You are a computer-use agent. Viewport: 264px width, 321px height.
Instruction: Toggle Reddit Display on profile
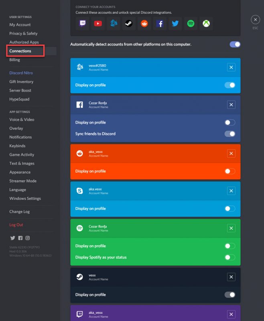[x=230, y=171]
